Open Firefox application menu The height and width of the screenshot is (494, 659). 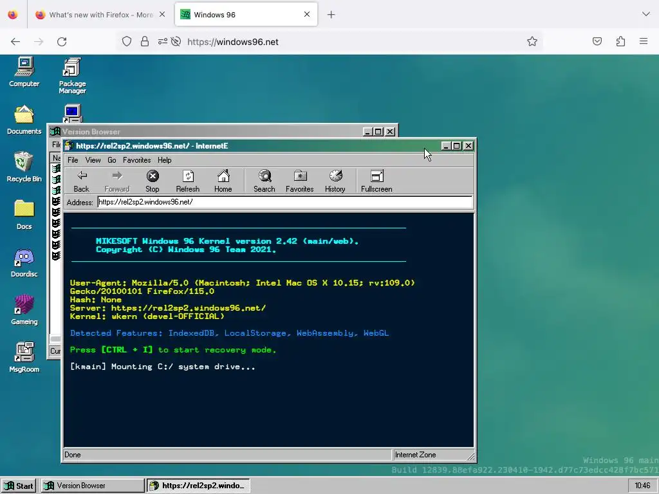click(644, 41)
